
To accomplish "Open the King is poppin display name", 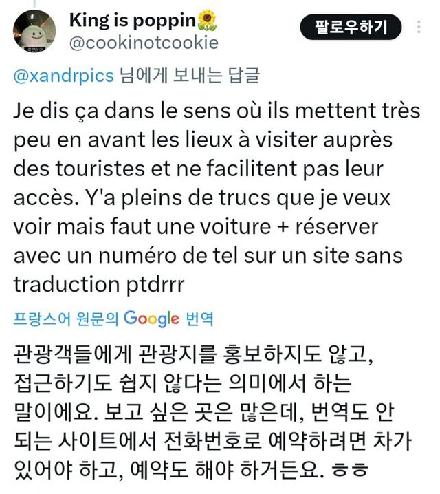I will click(133, 21).
